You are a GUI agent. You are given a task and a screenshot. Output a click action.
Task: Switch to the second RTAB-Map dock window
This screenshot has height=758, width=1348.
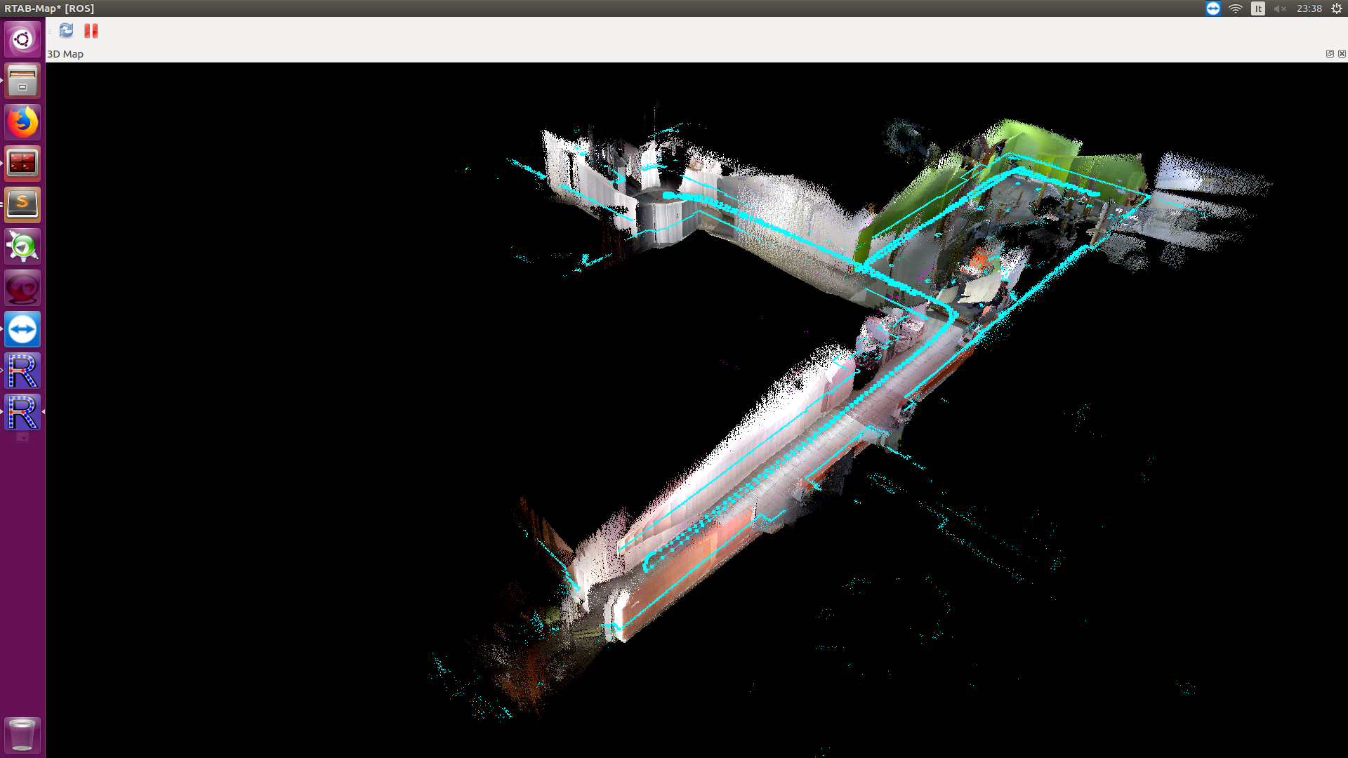pyautogui.click(x=22, y=412)
